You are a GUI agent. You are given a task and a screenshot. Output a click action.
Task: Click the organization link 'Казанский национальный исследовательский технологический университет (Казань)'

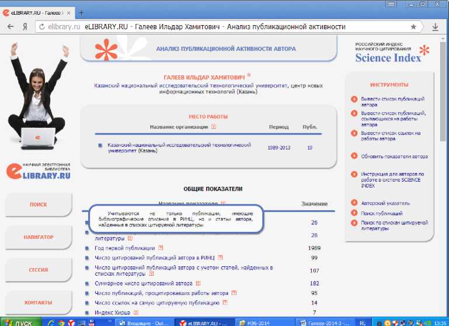tap(179, 148)
